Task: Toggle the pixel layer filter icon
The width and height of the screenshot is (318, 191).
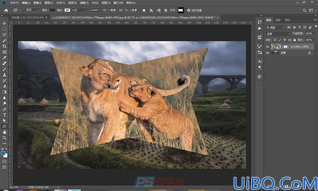Action: pyautogui.click(x=289, y=27)
